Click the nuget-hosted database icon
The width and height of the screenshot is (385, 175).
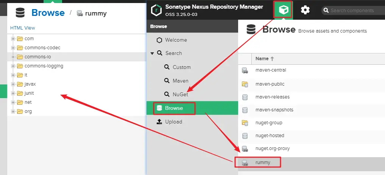coord(245,136)
